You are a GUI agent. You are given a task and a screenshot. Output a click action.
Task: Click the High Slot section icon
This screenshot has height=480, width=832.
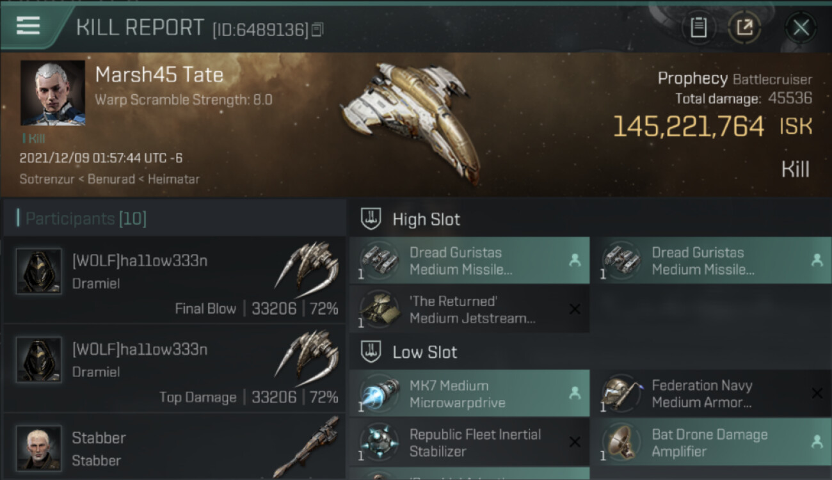[x=372, y=219]
